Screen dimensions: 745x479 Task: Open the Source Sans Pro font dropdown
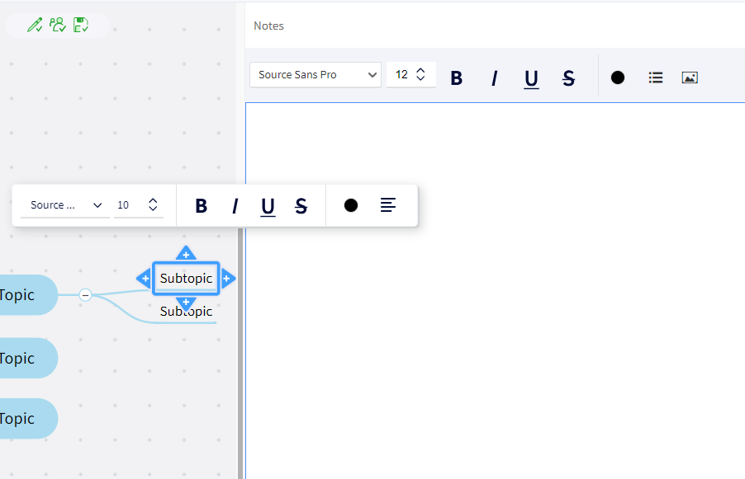click(315, 75)
